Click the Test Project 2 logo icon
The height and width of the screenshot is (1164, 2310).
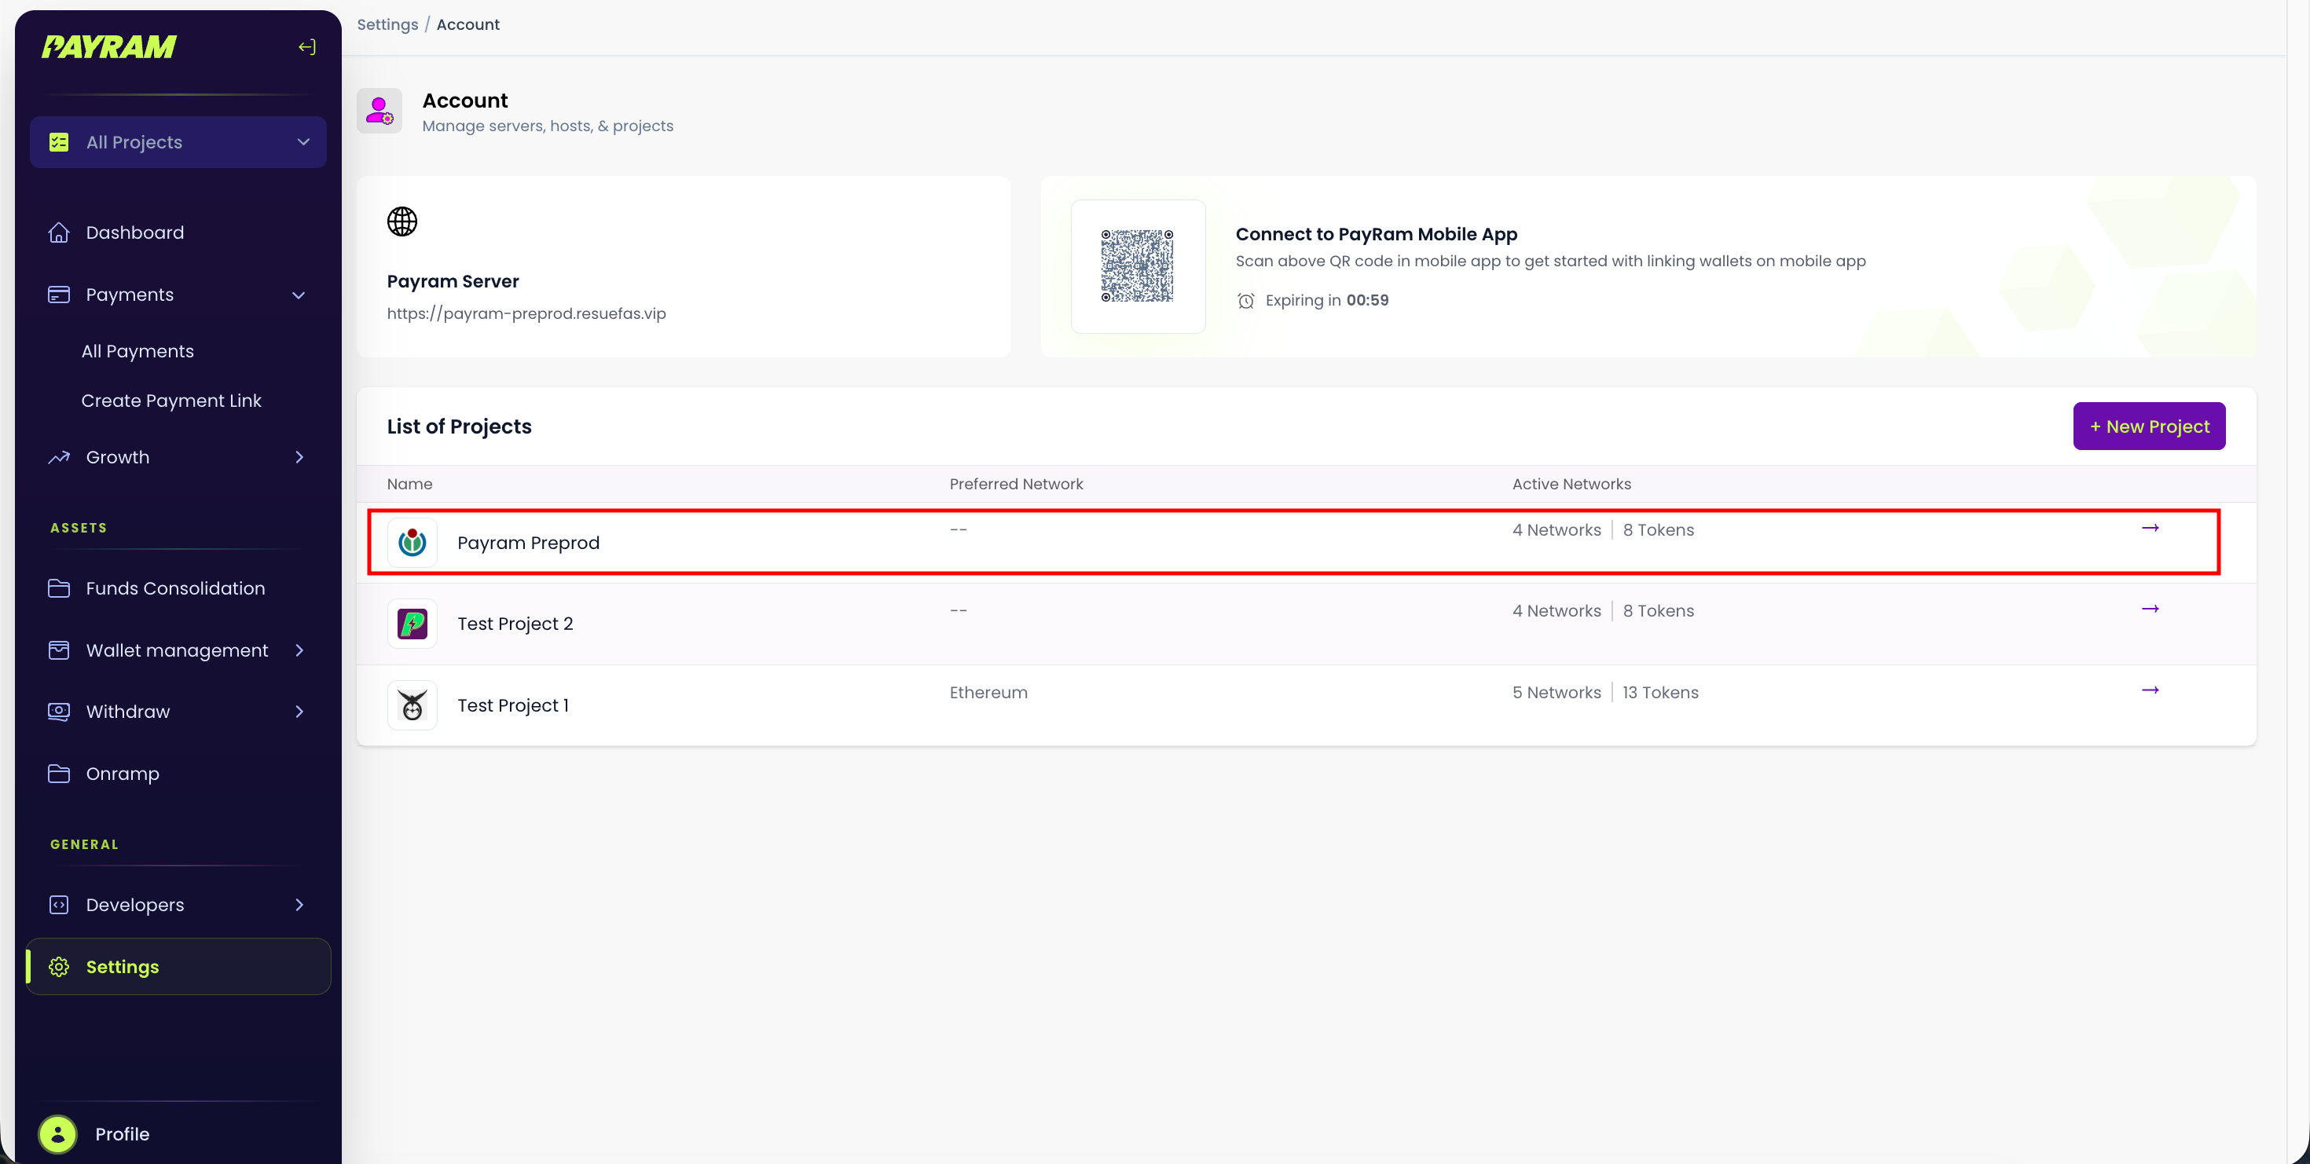pyautogui.click(x=412, y=624)
